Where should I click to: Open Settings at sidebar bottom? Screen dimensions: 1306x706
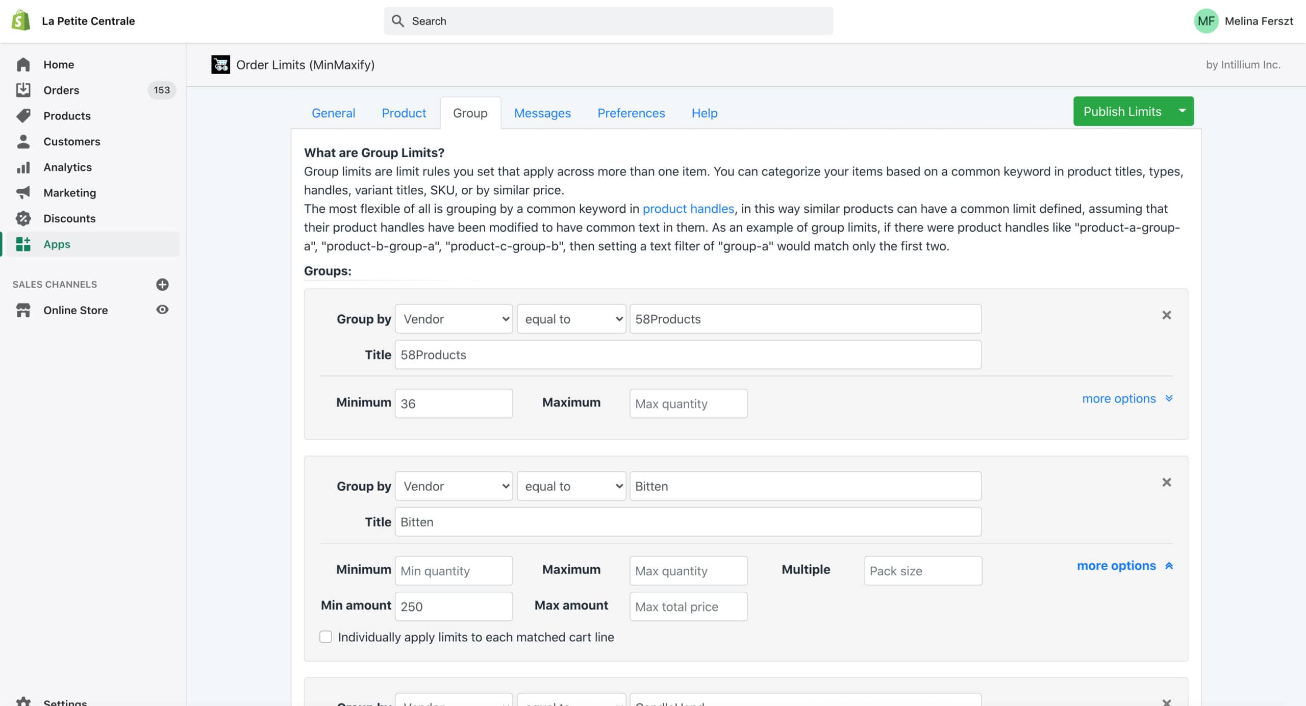65,701
